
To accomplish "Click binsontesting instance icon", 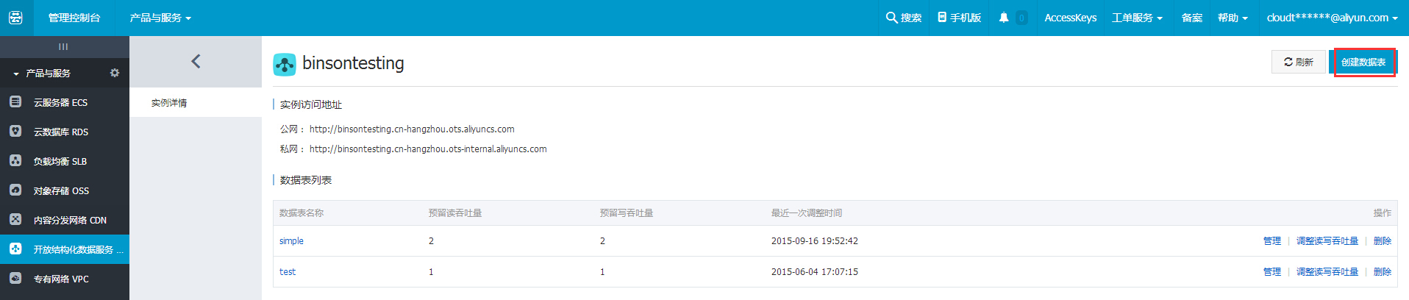I will 285,64.
